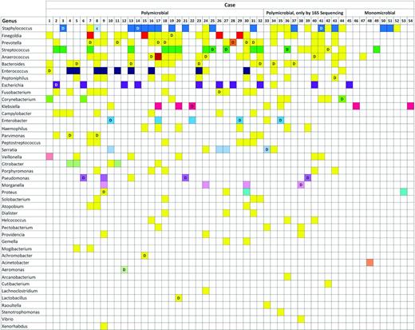Choose the Campylobacter genus label

pos(17,113)
